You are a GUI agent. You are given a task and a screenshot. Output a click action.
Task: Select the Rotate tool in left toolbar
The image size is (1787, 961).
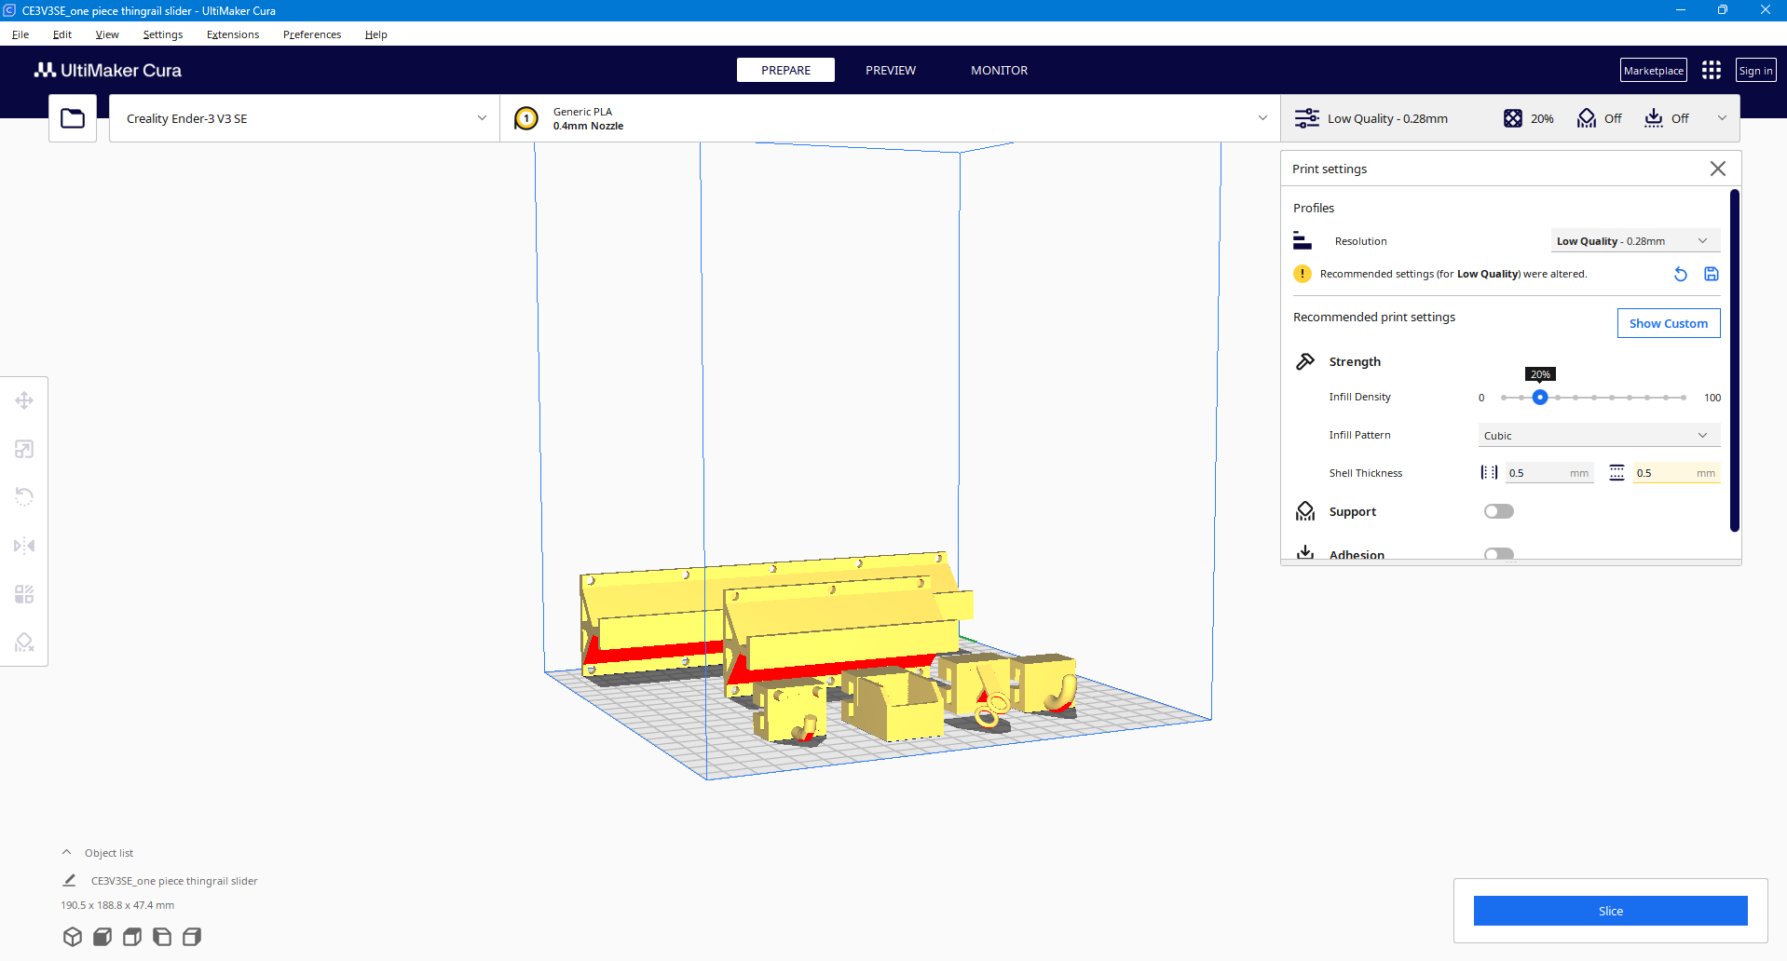click(24, 497)
